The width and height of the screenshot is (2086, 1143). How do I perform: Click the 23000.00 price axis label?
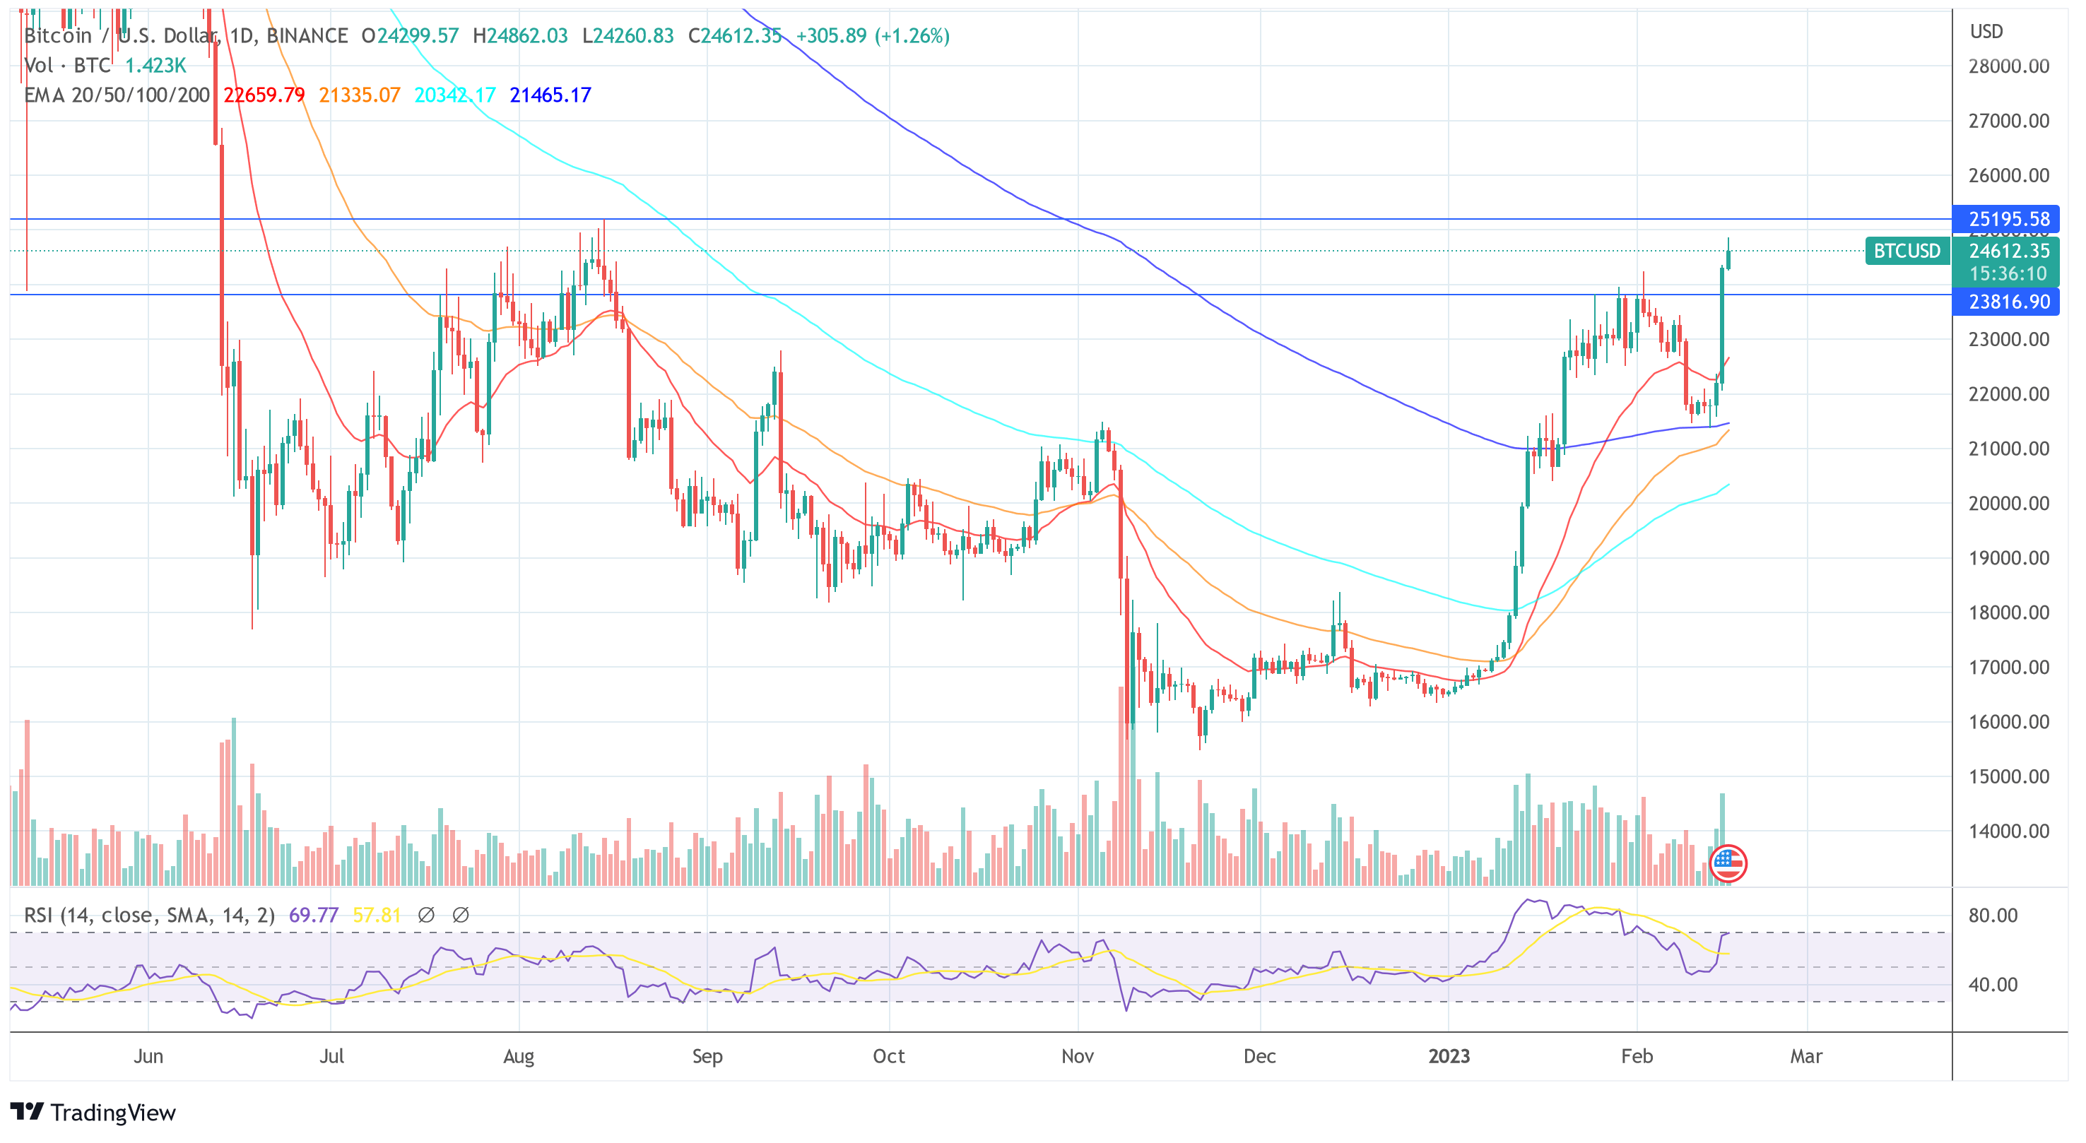pyautogui.click(x=2009, y=339)
